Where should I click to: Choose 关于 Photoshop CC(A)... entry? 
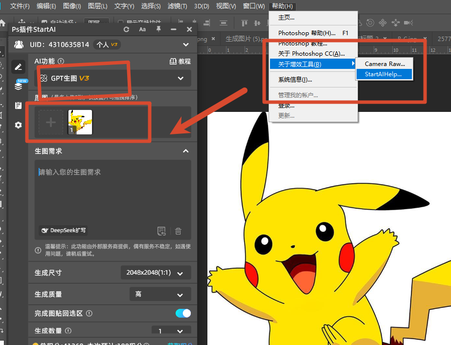(314, 54)
